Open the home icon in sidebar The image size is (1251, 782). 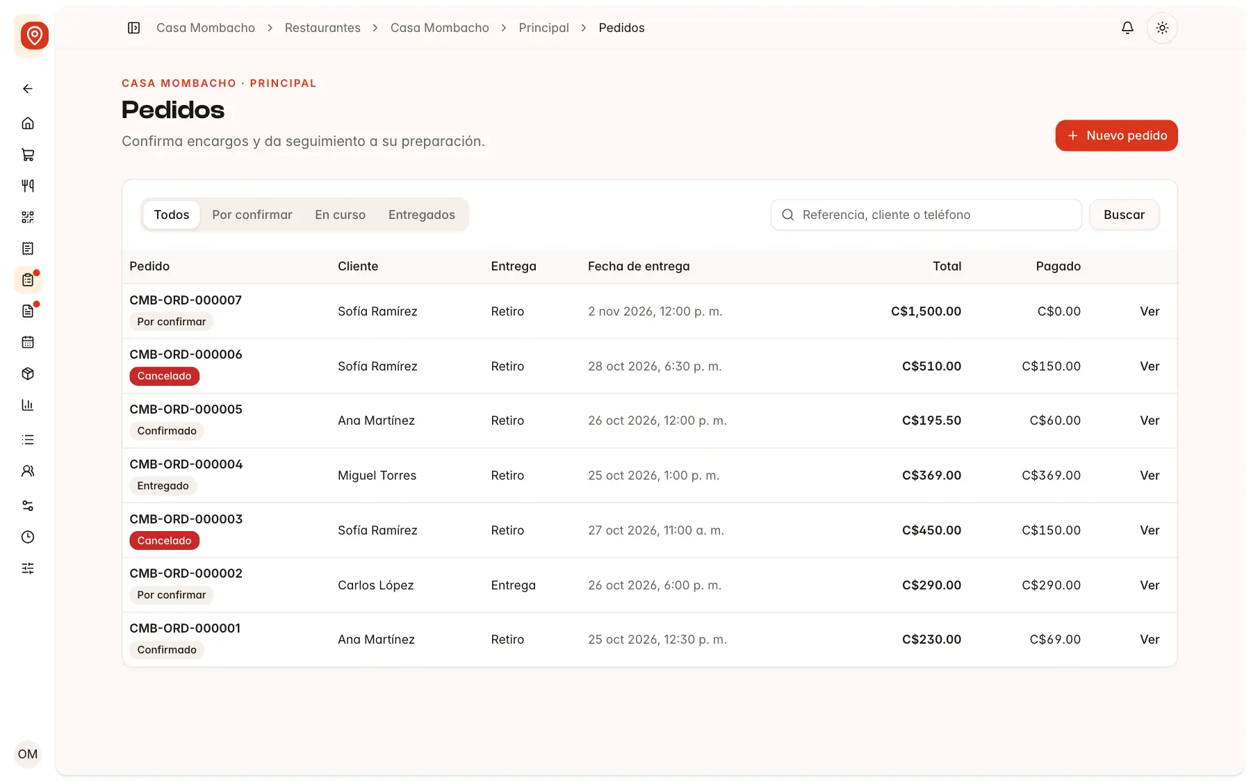pyautogui.click(x=28, y=123)
